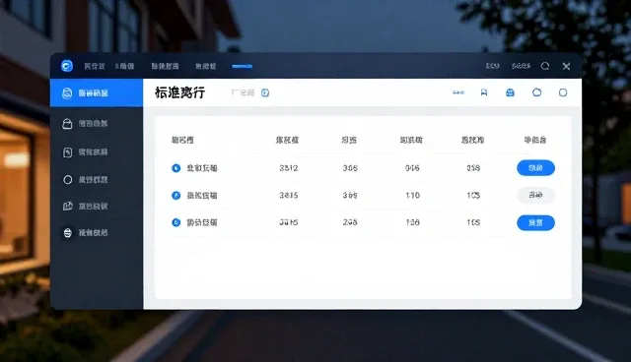Click the value 3812 in the first row
The width and height of the screenshot is (631, 362).
[289, 168]
